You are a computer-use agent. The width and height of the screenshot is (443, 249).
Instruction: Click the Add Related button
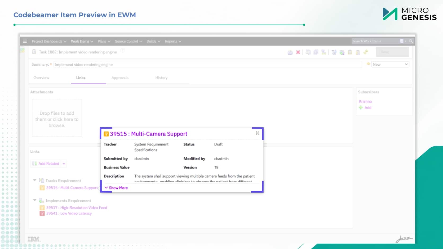tap(46, 164)
